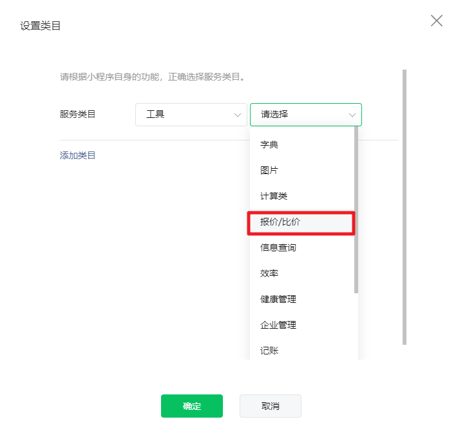This screenshot has width=458, height=426.
Task: Cancel using the 取消 button
Action: point(271,406)
